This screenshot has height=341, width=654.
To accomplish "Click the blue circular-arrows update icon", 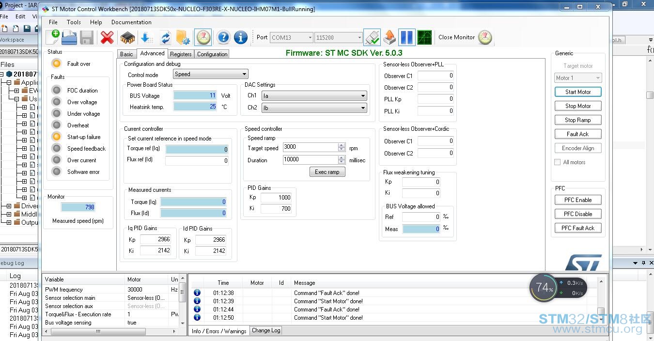I will click(x=166, y=37).
